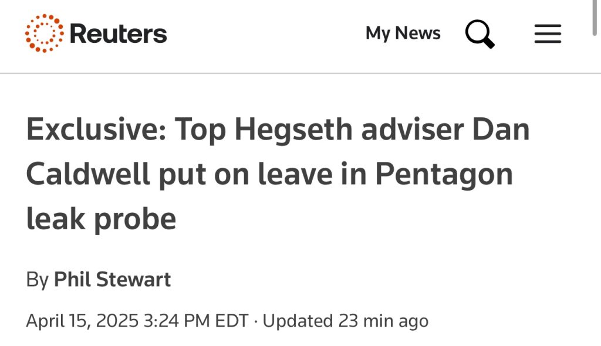The image size is (601, 346).
Task: Click the page scrollbar at the right edge
Action: (x=597, y=18)
